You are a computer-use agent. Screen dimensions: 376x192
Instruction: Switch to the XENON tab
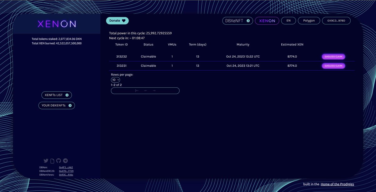click(x=267, y=20)
